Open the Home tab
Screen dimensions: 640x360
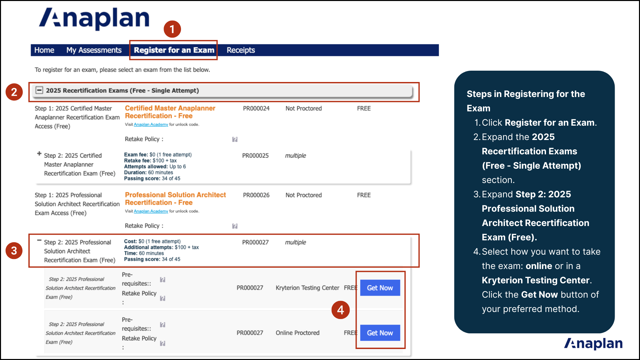(44, 50)
